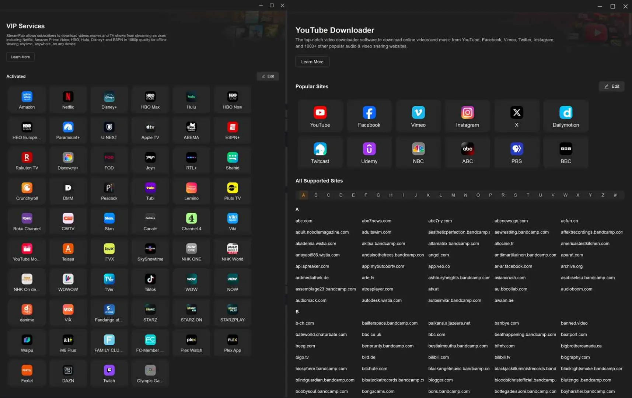Image resolution: width=632 pixels, height=398 pixels.
Task: Open YouTube in Popular Sites
Action: click(x=320, y=116)
